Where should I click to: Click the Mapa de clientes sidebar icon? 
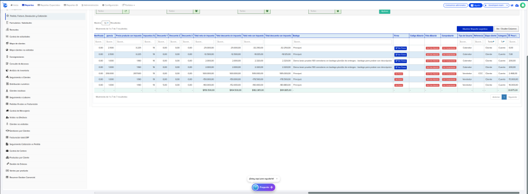click(x=7, y=43)
